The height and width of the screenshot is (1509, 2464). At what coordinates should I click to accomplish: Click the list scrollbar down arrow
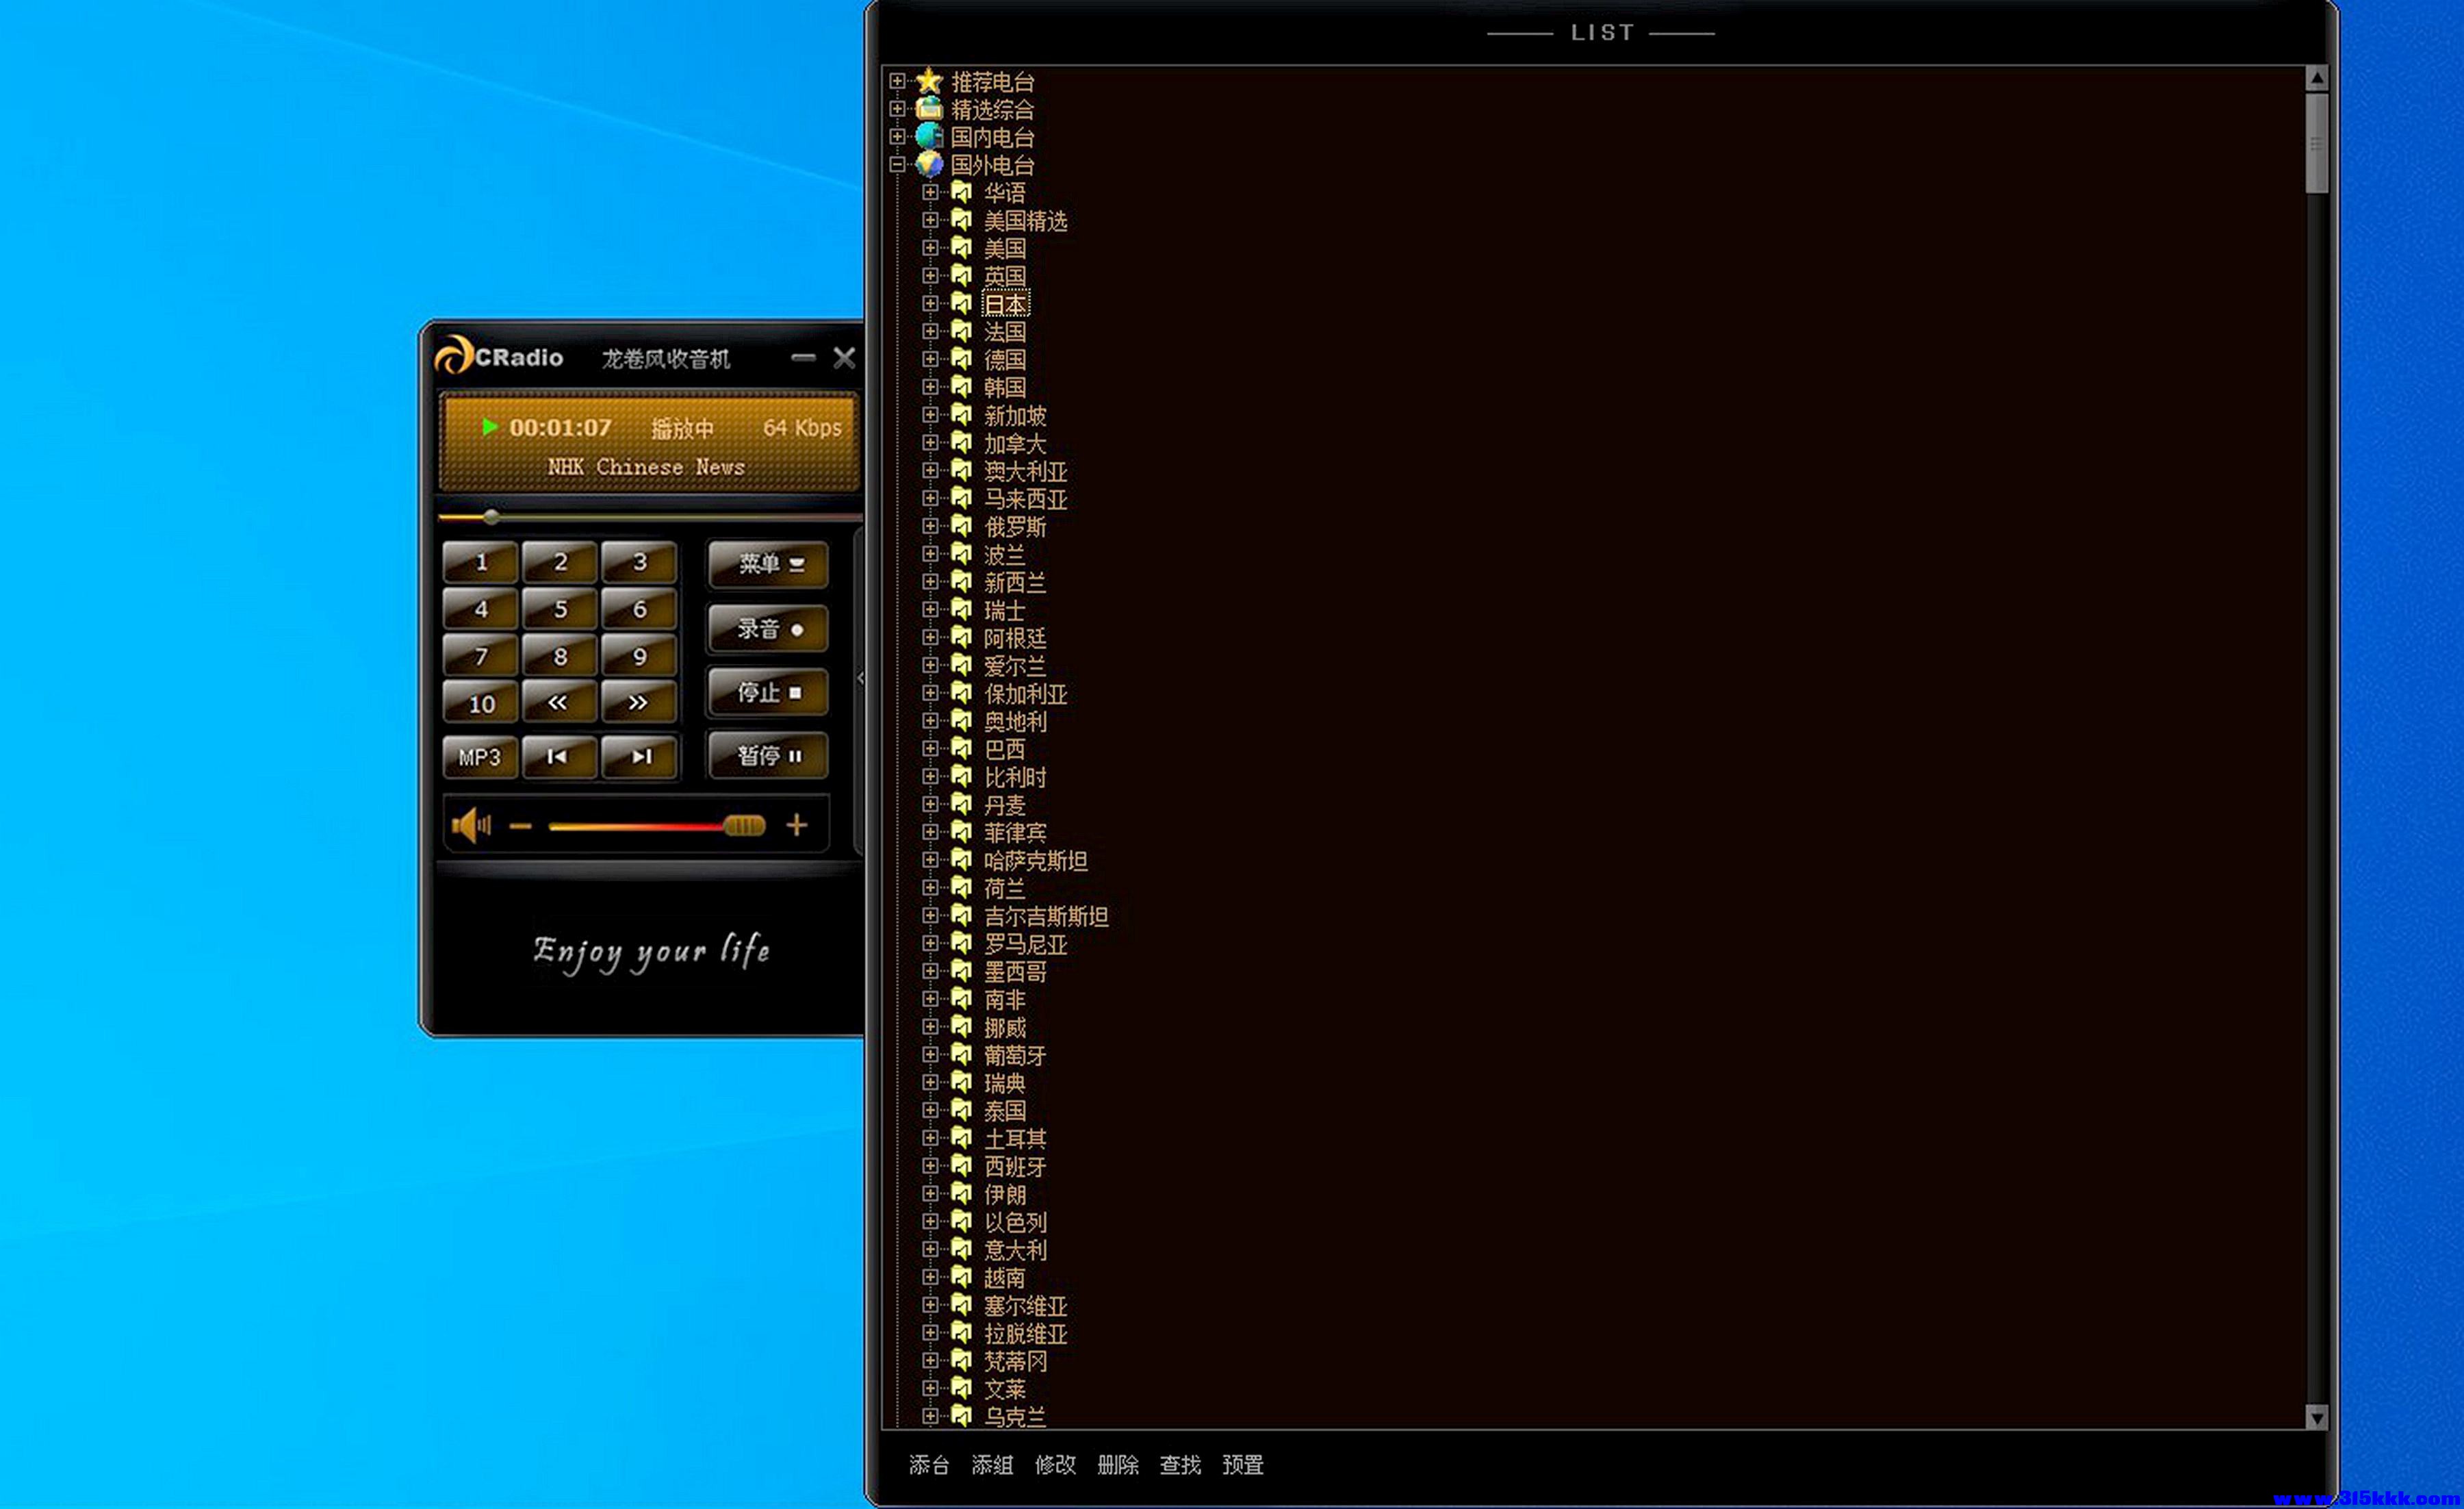pos(2316,1417)
